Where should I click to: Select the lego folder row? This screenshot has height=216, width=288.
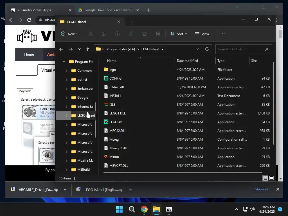click(187, 70)
